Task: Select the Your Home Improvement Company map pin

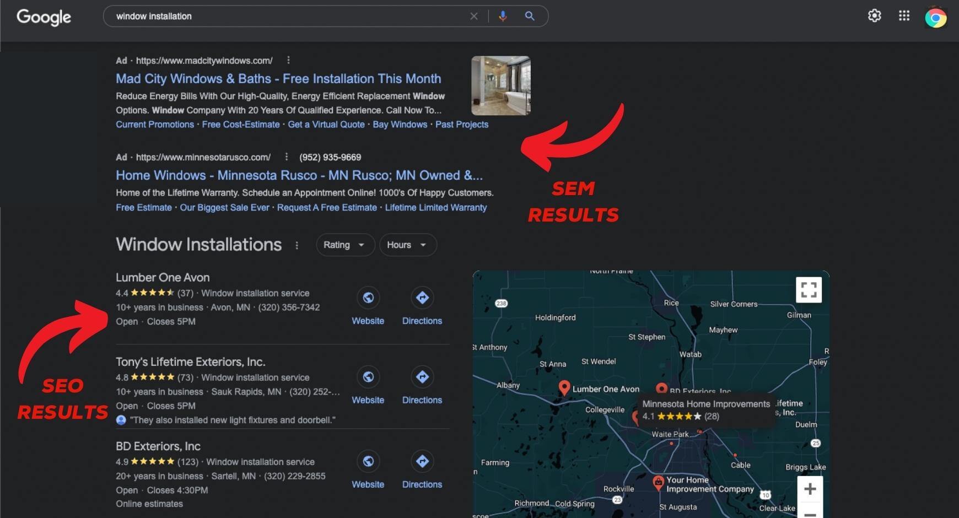Action: tap(658, 483)
